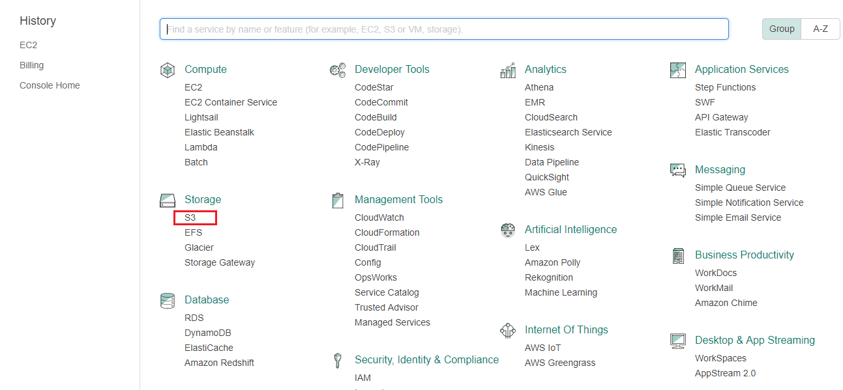Screen dimensions: 843x390
Task: Open the Lambda service link
Action: pyautogui.click(x=201, y=148)
